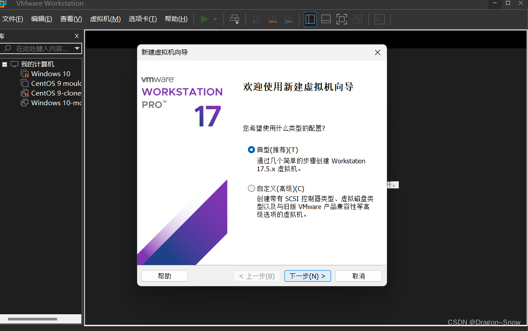Enter full screen mode icon
The height and width of the screenshot is (331, 528).
(x=342, y=19)
